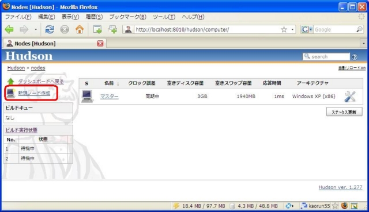Image resolution: width=369 pixels, height=212 pixels.
Task: Open the Google search engine selector
Action: (307, 29)
